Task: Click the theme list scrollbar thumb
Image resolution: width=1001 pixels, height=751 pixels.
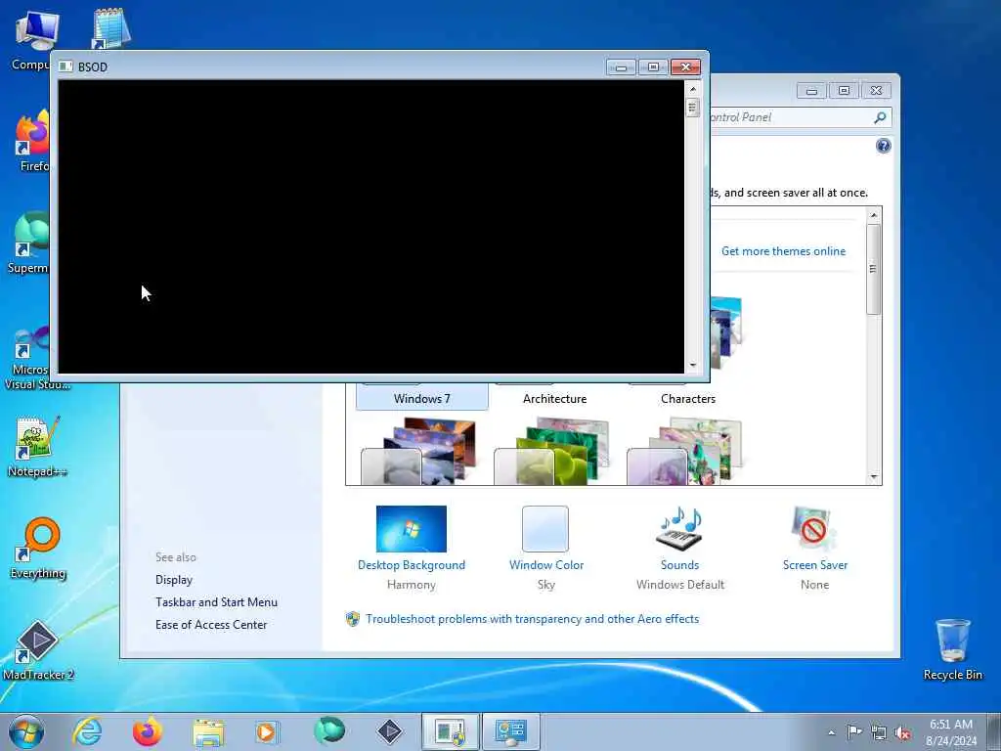Action: point(874,269)
